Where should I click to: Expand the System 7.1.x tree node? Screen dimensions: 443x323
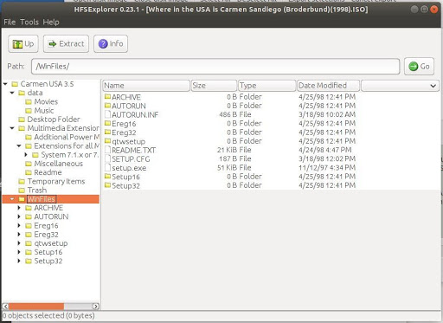click(26, 155)
